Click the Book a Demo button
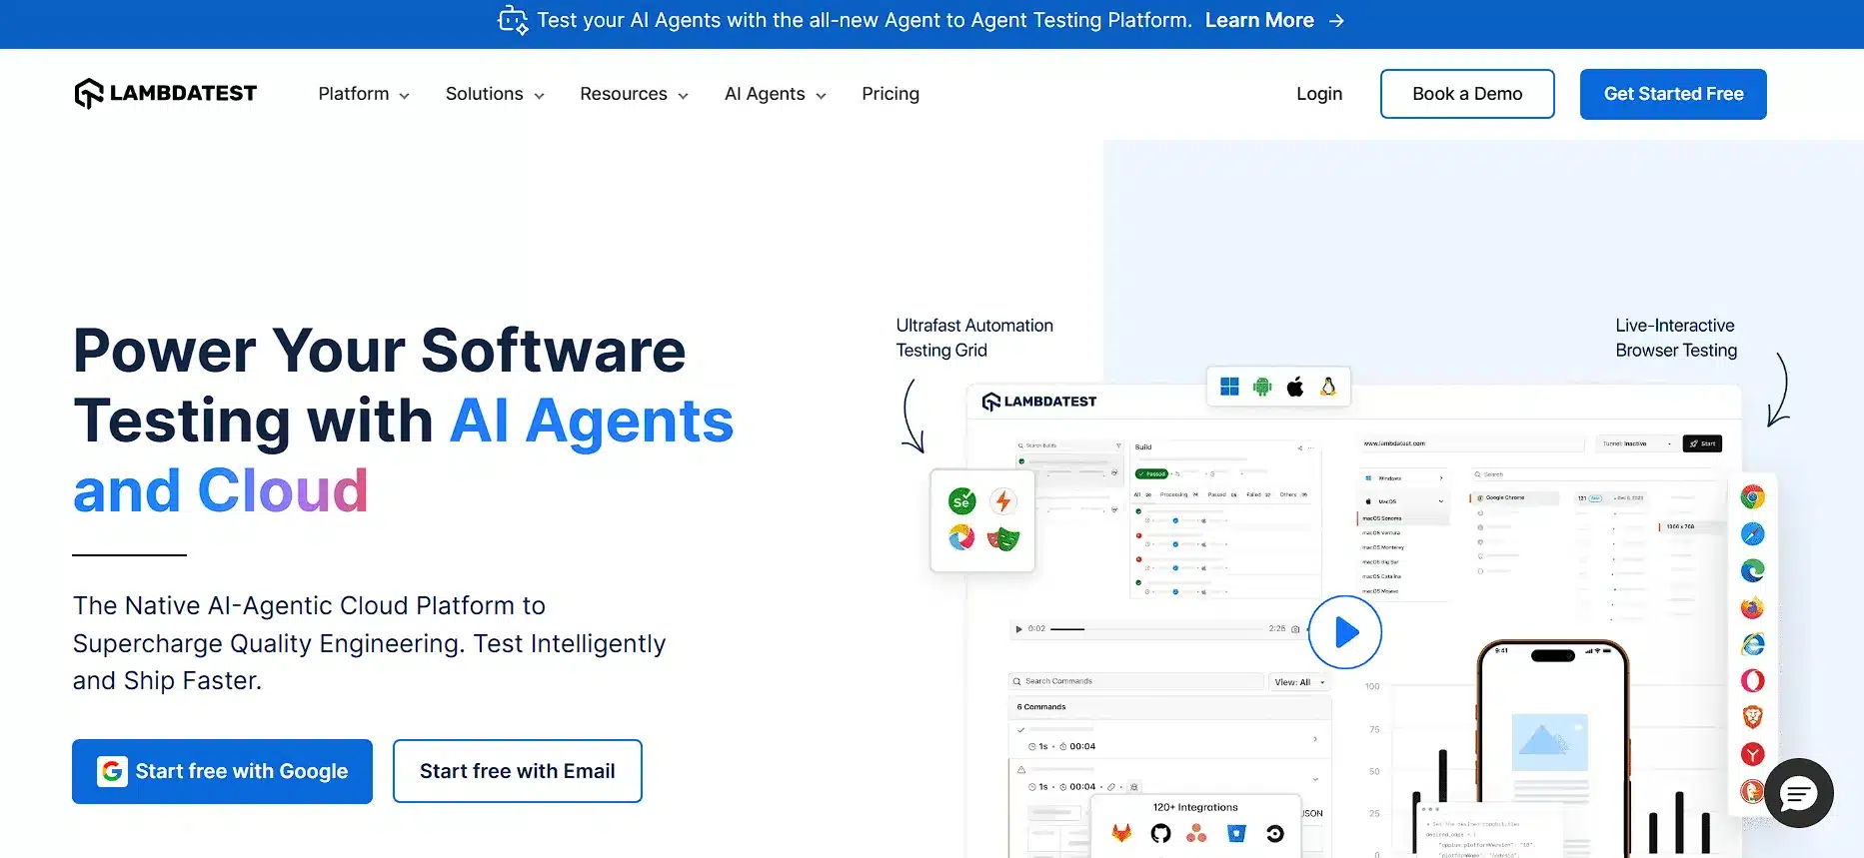Screen dimensions: 1864x858 pyautogui.click(x=1467, y=94)
